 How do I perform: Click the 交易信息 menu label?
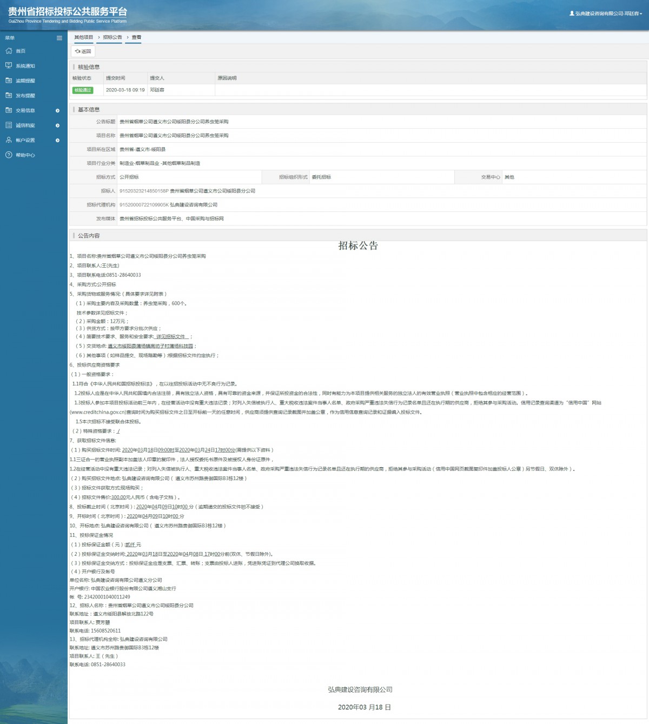tap(25, 110)
